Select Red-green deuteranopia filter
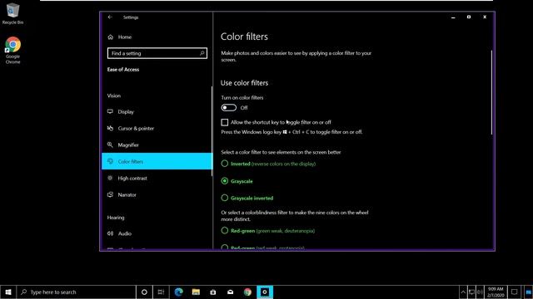 click(225, 231)
